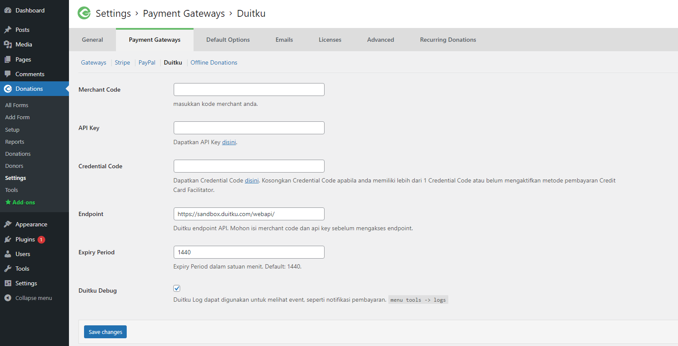678x346 pixels.
Task: Click the WordPress Settings sliders icon
Action: point(8,283)
